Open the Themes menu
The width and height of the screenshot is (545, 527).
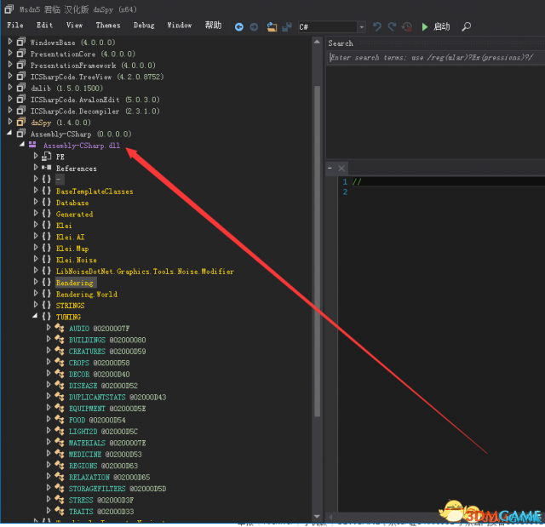click(108, 26)
